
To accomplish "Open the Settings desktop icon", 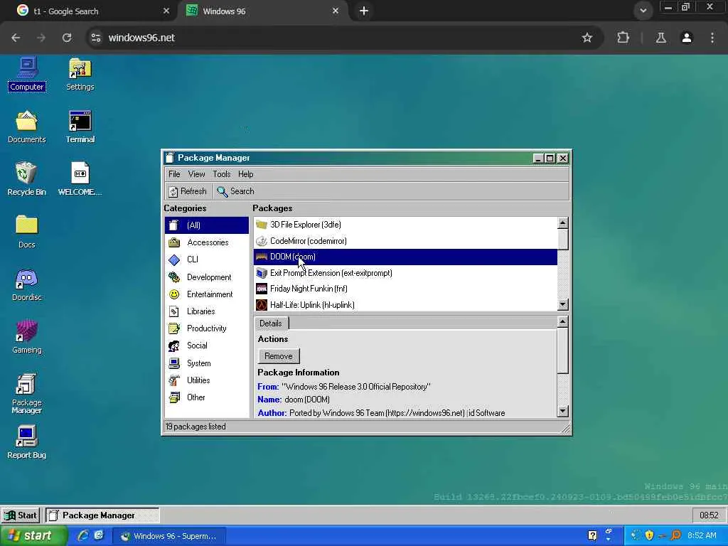I will [80, 74].
